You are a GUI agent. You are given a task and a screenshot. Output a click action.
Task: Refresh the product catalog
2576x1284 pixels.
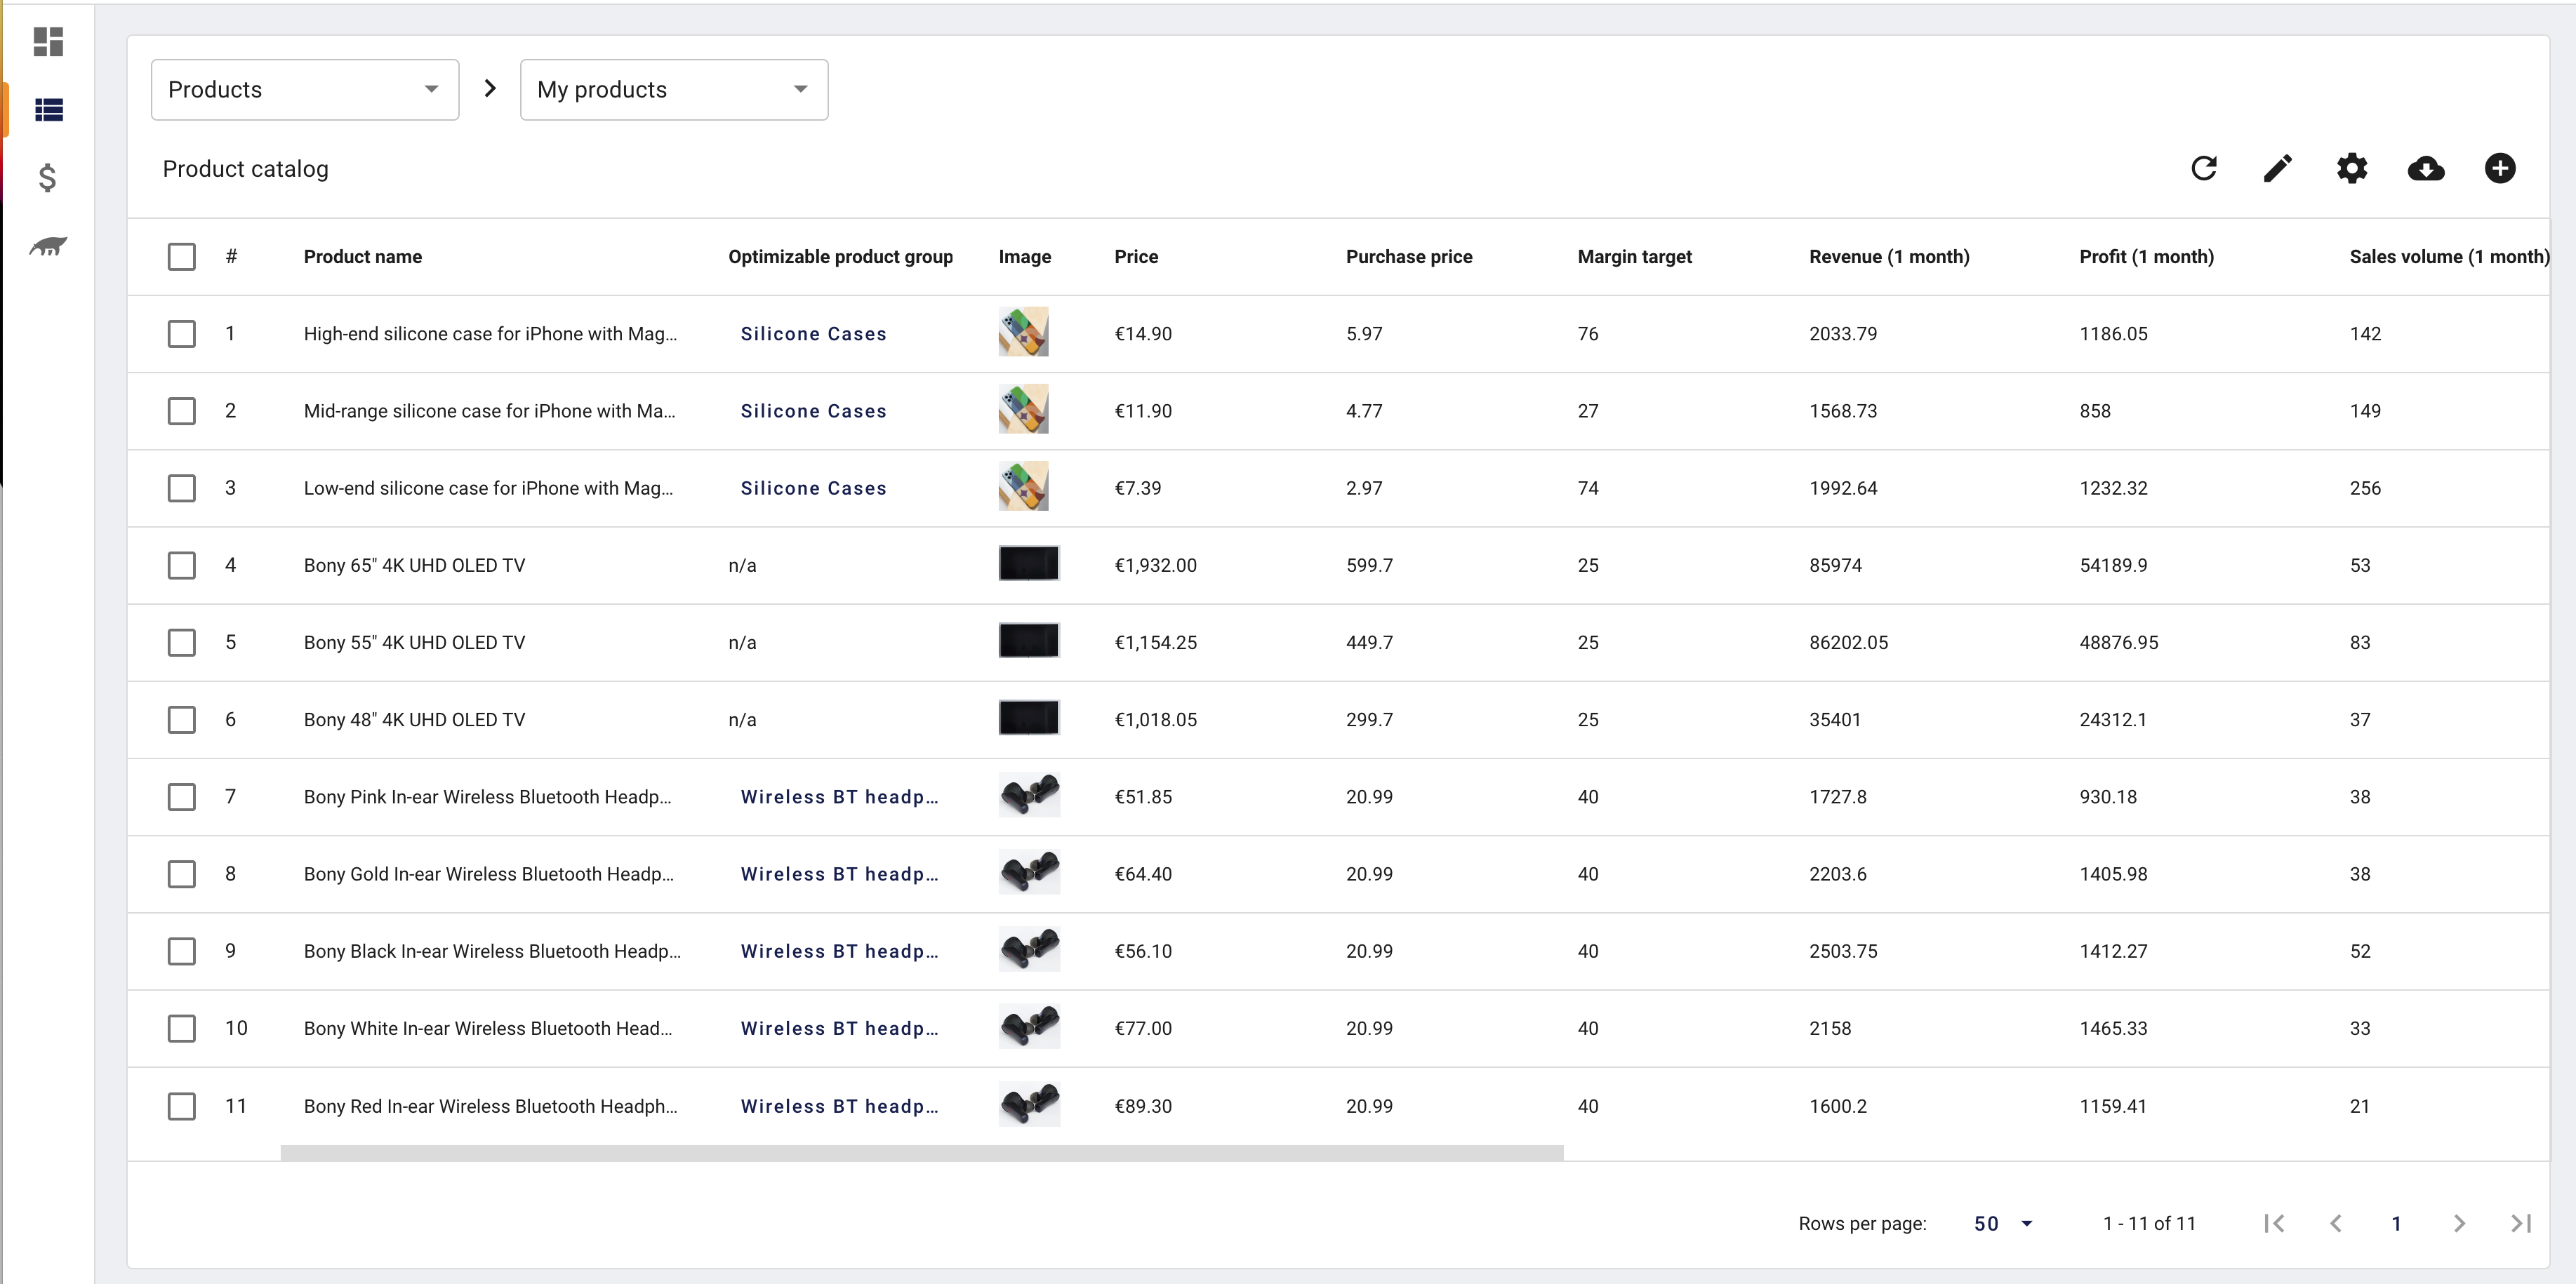coord(2204,168)
